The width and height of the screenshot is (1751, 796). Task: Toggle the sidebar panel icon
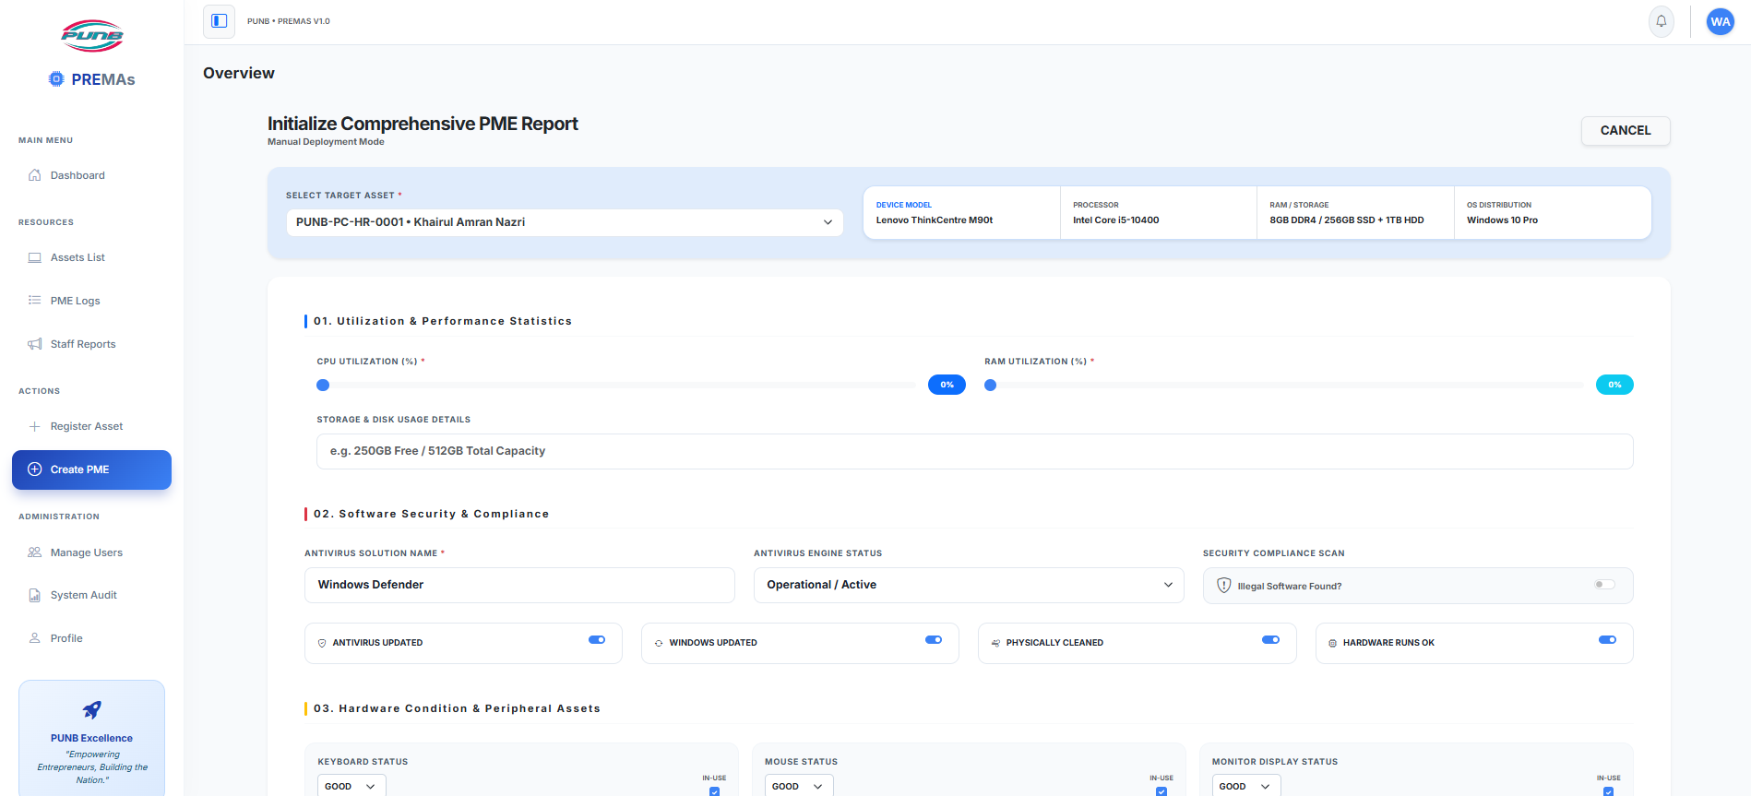pyautogui.click(x=219, y=21)
